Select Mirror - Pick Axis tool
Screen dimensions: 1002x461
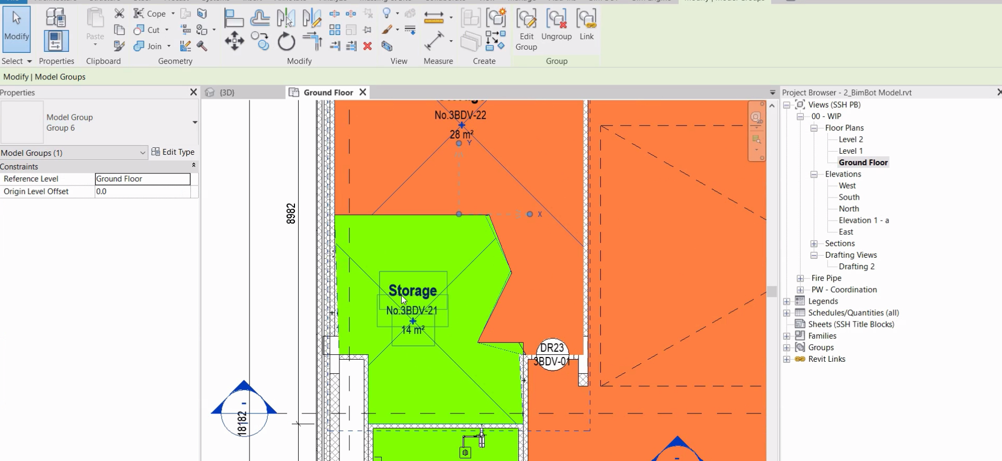pos(286,18)
